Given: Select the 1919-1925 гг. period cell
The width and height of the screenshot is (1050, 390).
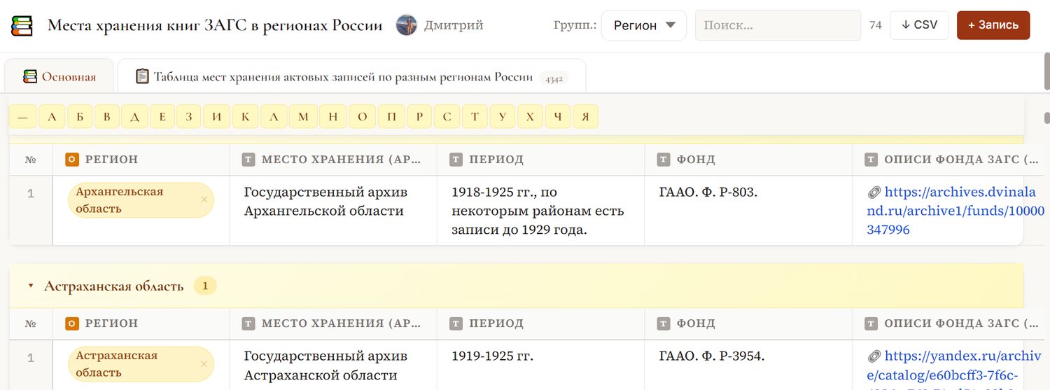Looking at the screenshot, I should click(540, 365).
